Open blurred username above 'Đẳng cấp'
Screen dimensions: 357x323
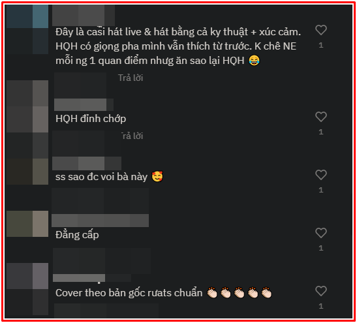pyautogui.click(x=100, y=221)
